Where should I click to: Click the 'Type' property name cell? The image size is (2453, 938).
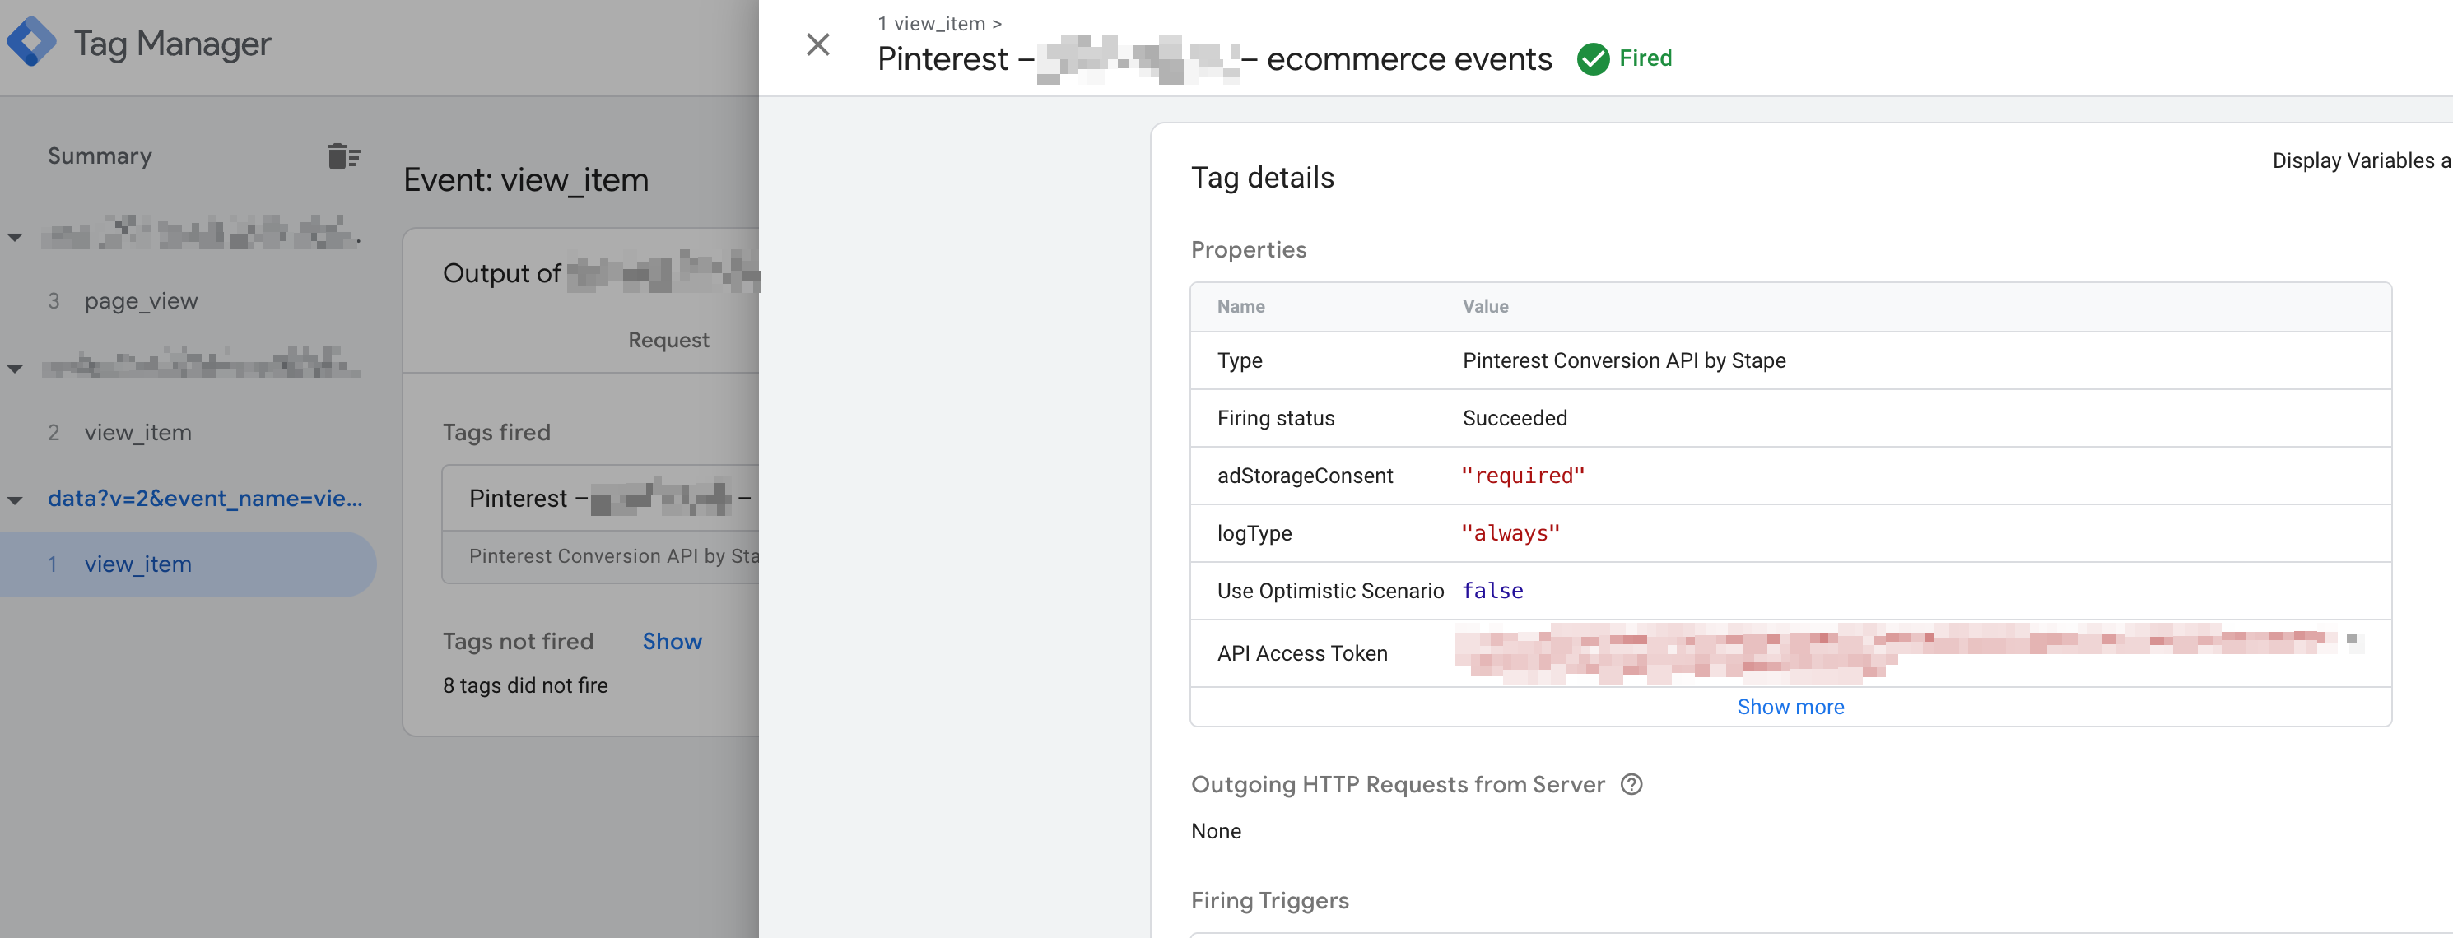click(1239, 361)
